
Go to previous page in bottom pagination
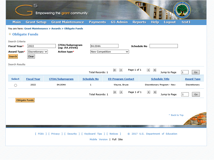tap(121, 92)
